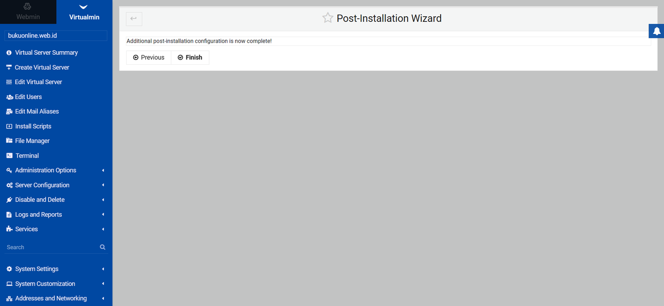Expand Administration Options menu

[46, 170]
